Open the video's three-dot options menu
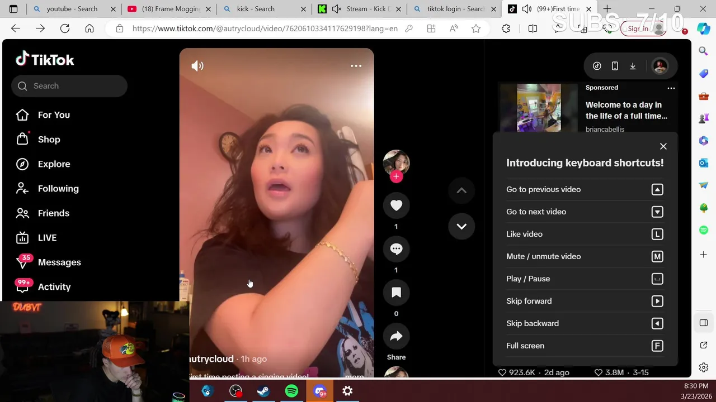716x402 pixels. [x=356, y=66]
